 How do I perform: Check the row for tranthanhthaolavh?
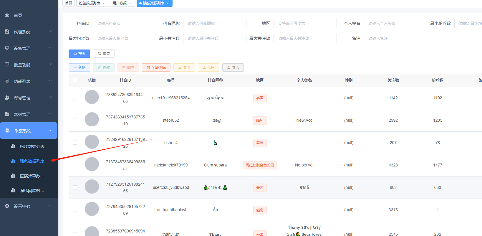click(x=75, y=210)
